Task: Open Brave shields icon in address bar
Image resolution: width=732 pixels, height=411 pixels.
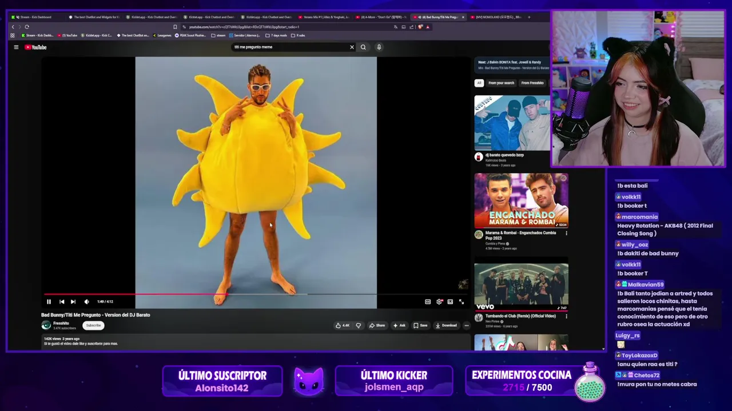Action: tap(420, 27)
